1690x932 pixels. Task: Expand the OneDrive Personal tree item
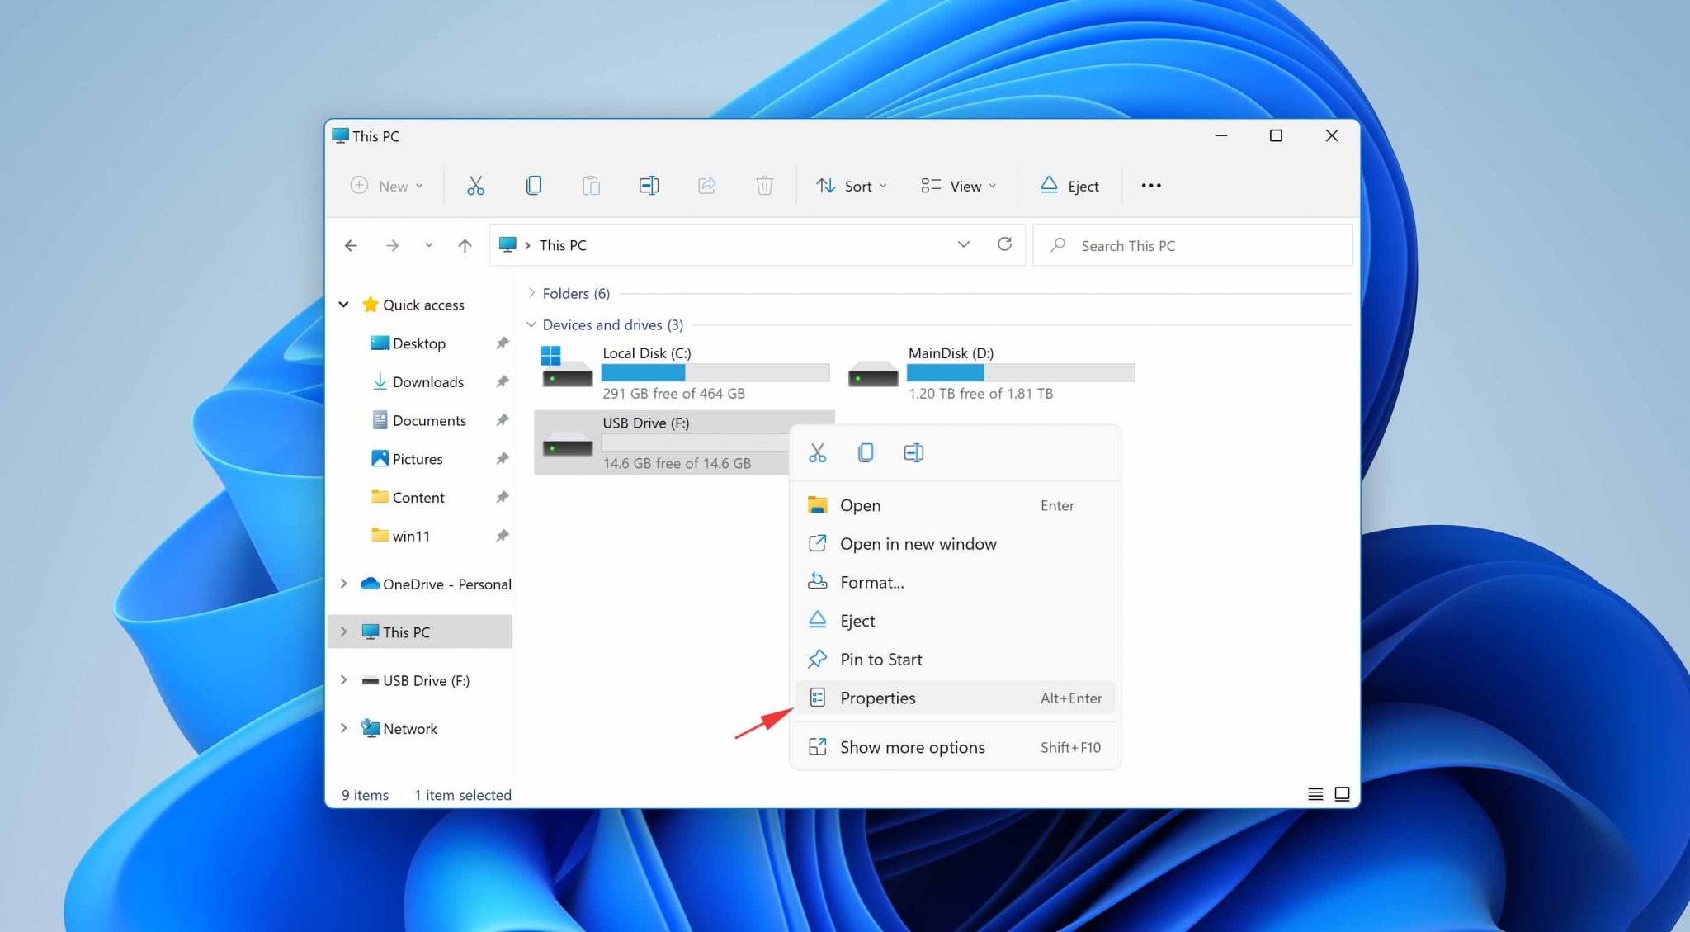click(x=343, y=583)
